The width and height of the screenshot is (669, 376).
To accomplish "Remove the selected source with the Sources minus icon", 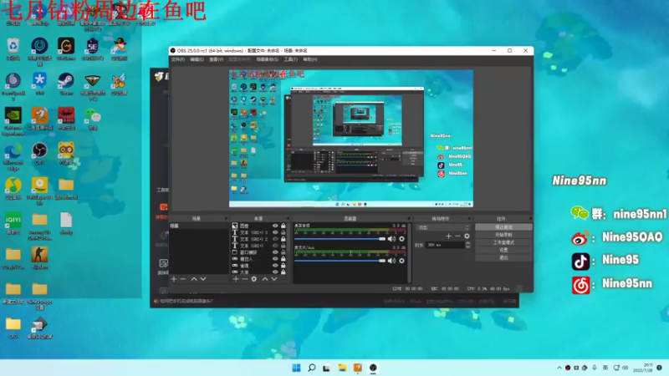I will point(245,279).
